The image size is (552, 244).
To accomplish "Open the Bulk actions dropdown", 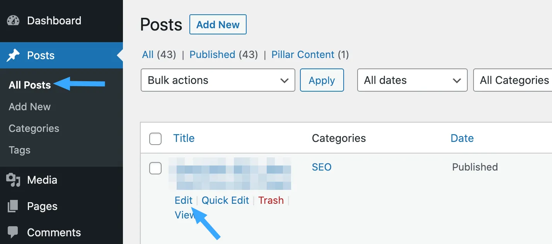I will pos(218,80).
